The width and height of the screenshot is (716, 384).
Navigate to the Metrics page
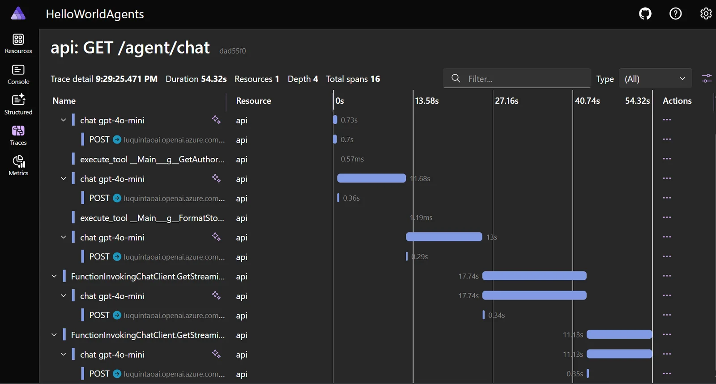(18, 165)
